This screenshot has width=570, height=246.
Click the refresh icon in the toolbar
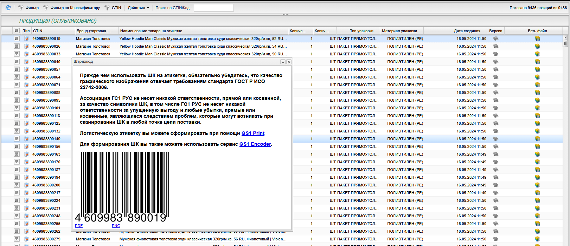pos(8,8)
